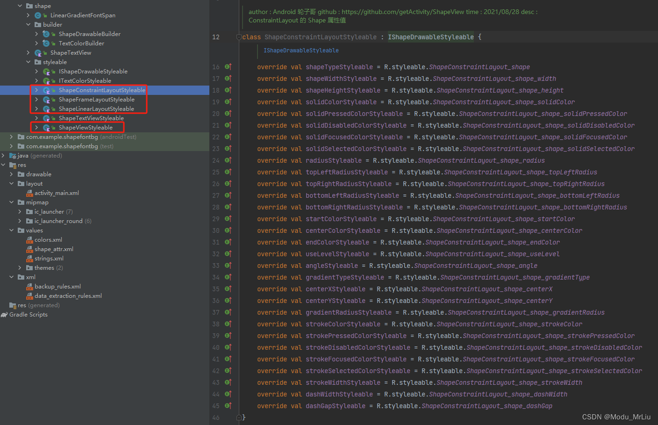Click override gutter icon on line 20

coord(228,114)
